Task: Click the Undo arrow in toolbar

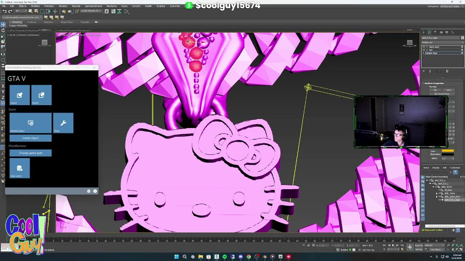Action: 4,11
